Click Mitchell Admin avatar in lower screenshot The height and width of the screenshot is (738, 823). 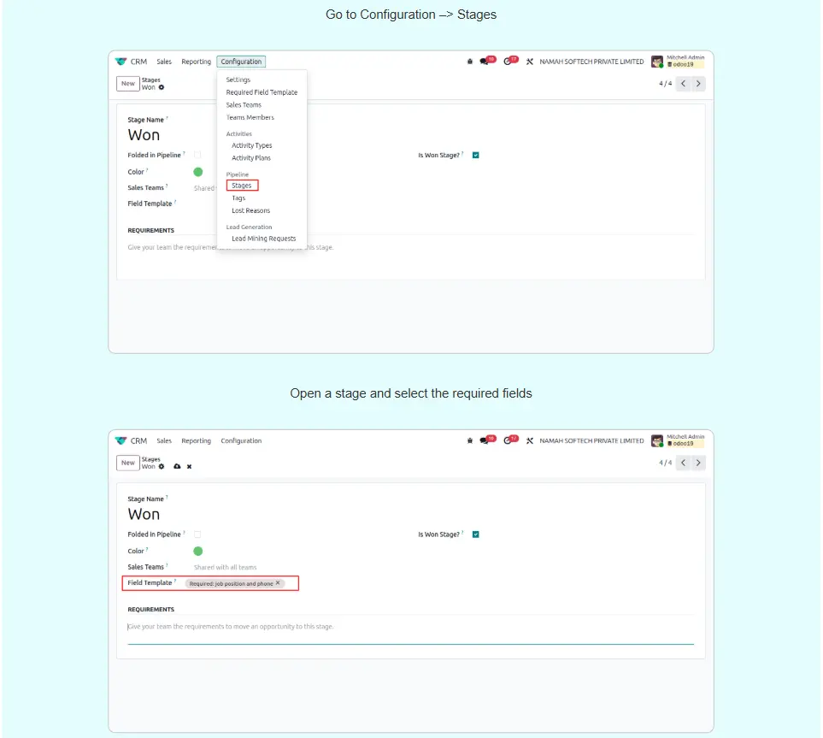click(657, 441)
